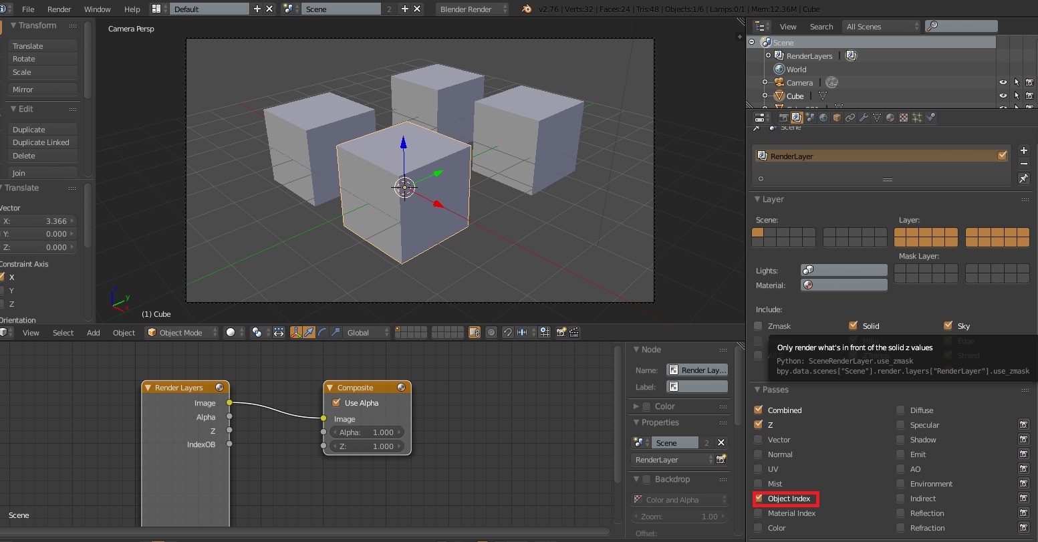This screenshot has width=1038, height=542.
Task: Open the Physics properties tab icon
Action: pyautogui.click(x=930, y=118)
